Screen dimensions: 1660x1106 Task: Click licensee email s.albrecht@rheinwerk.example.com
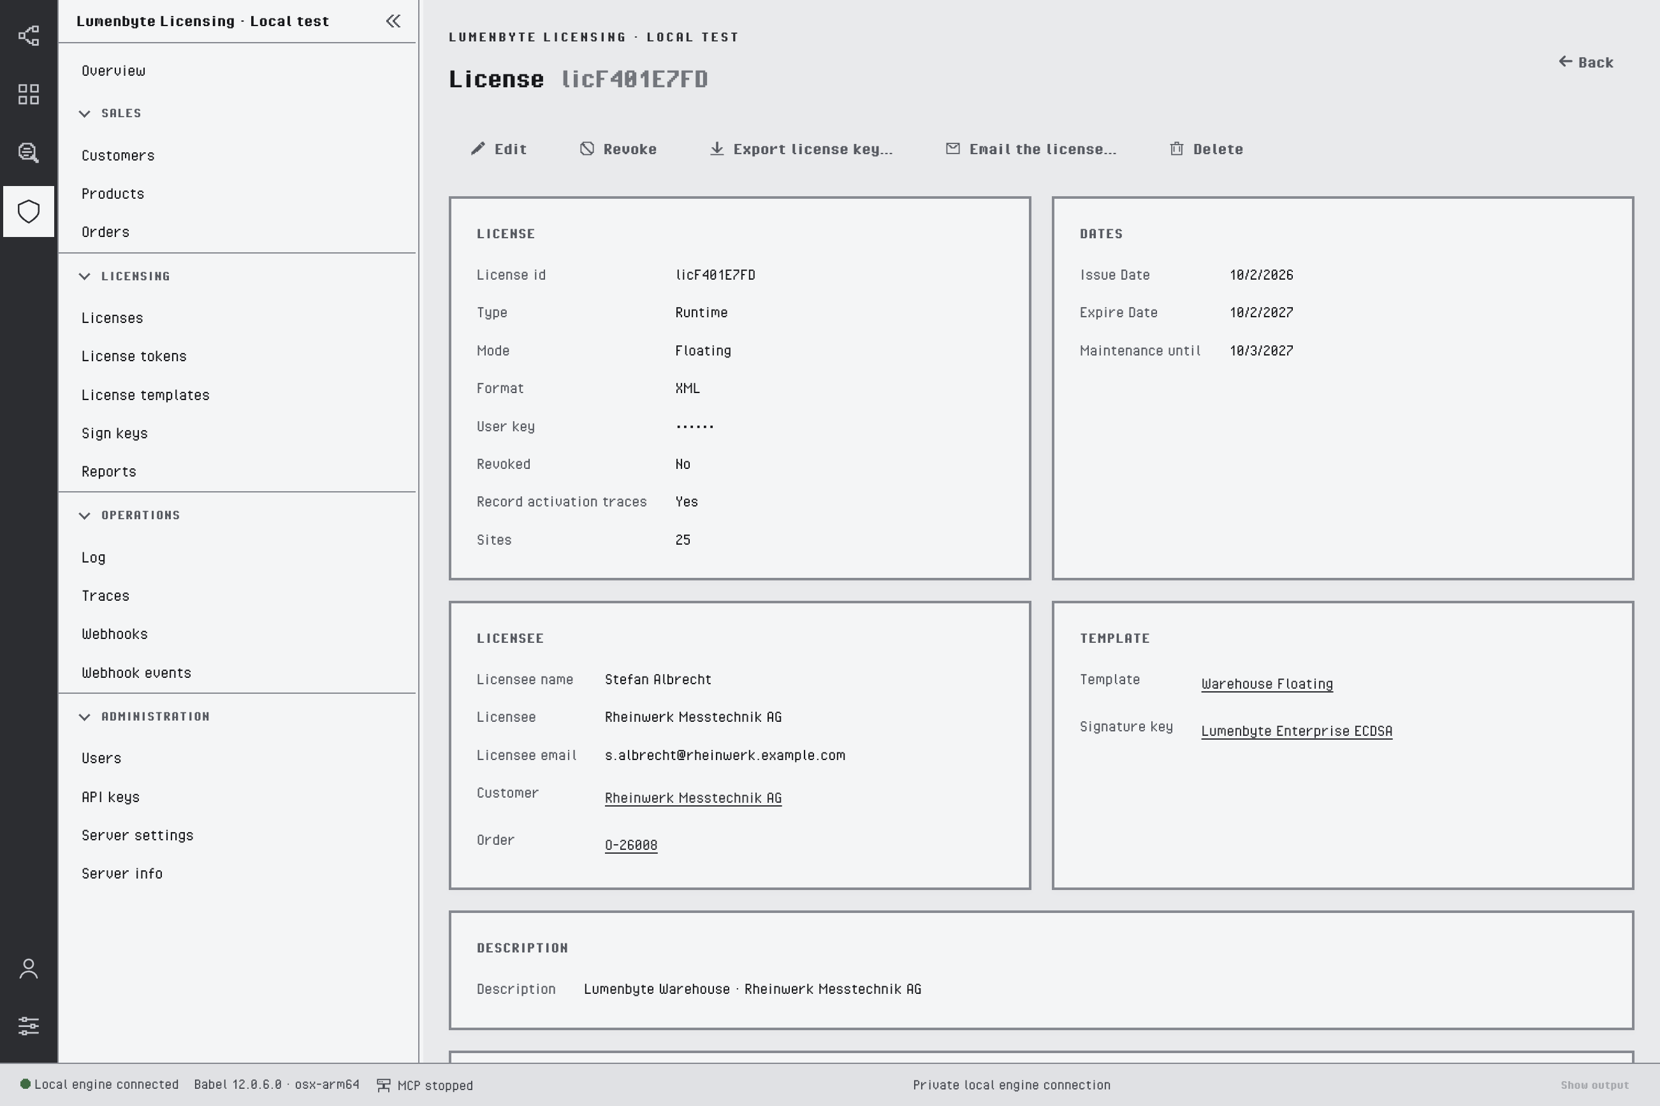[725, 755]
